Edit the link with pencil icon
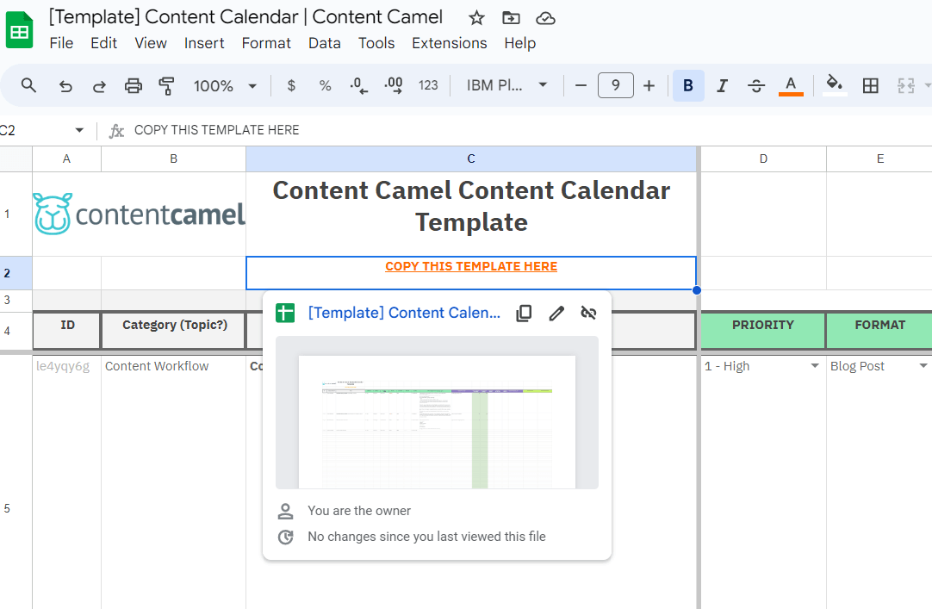This screenshot has width=932, height=609. click(x=556, y=314)
